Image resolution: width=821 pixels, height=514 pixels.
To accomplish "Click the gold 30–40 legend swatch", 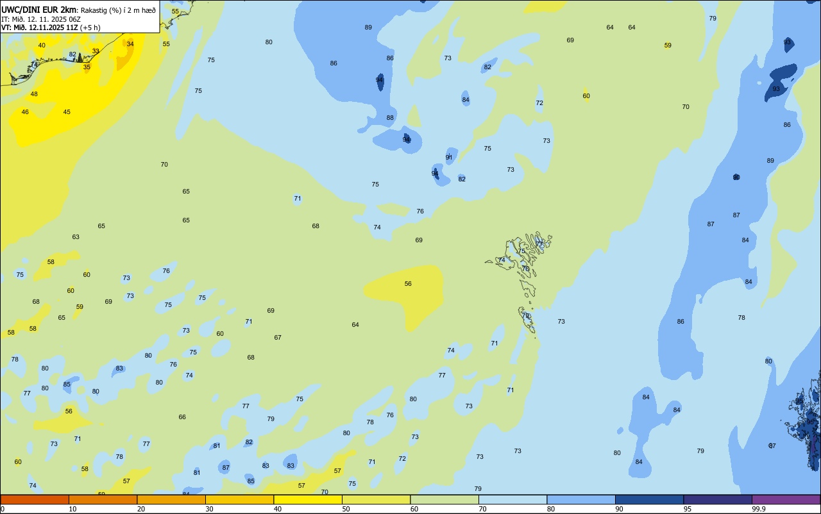I will (x=239, y=499).
